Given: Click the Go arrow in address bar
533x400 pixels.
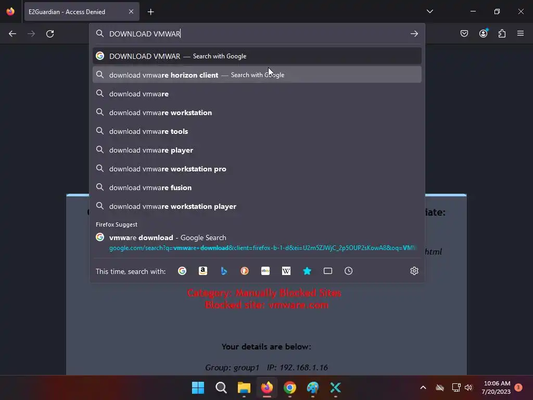Looking at the screenshot, I should pos(414,34).
